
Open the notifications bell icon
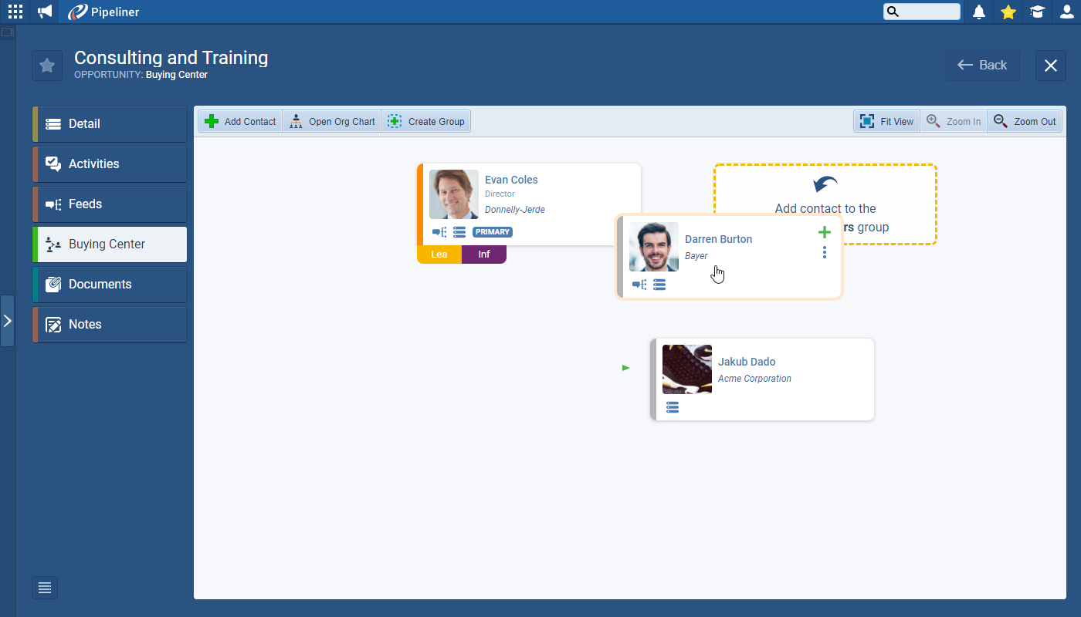click(979, 12)
